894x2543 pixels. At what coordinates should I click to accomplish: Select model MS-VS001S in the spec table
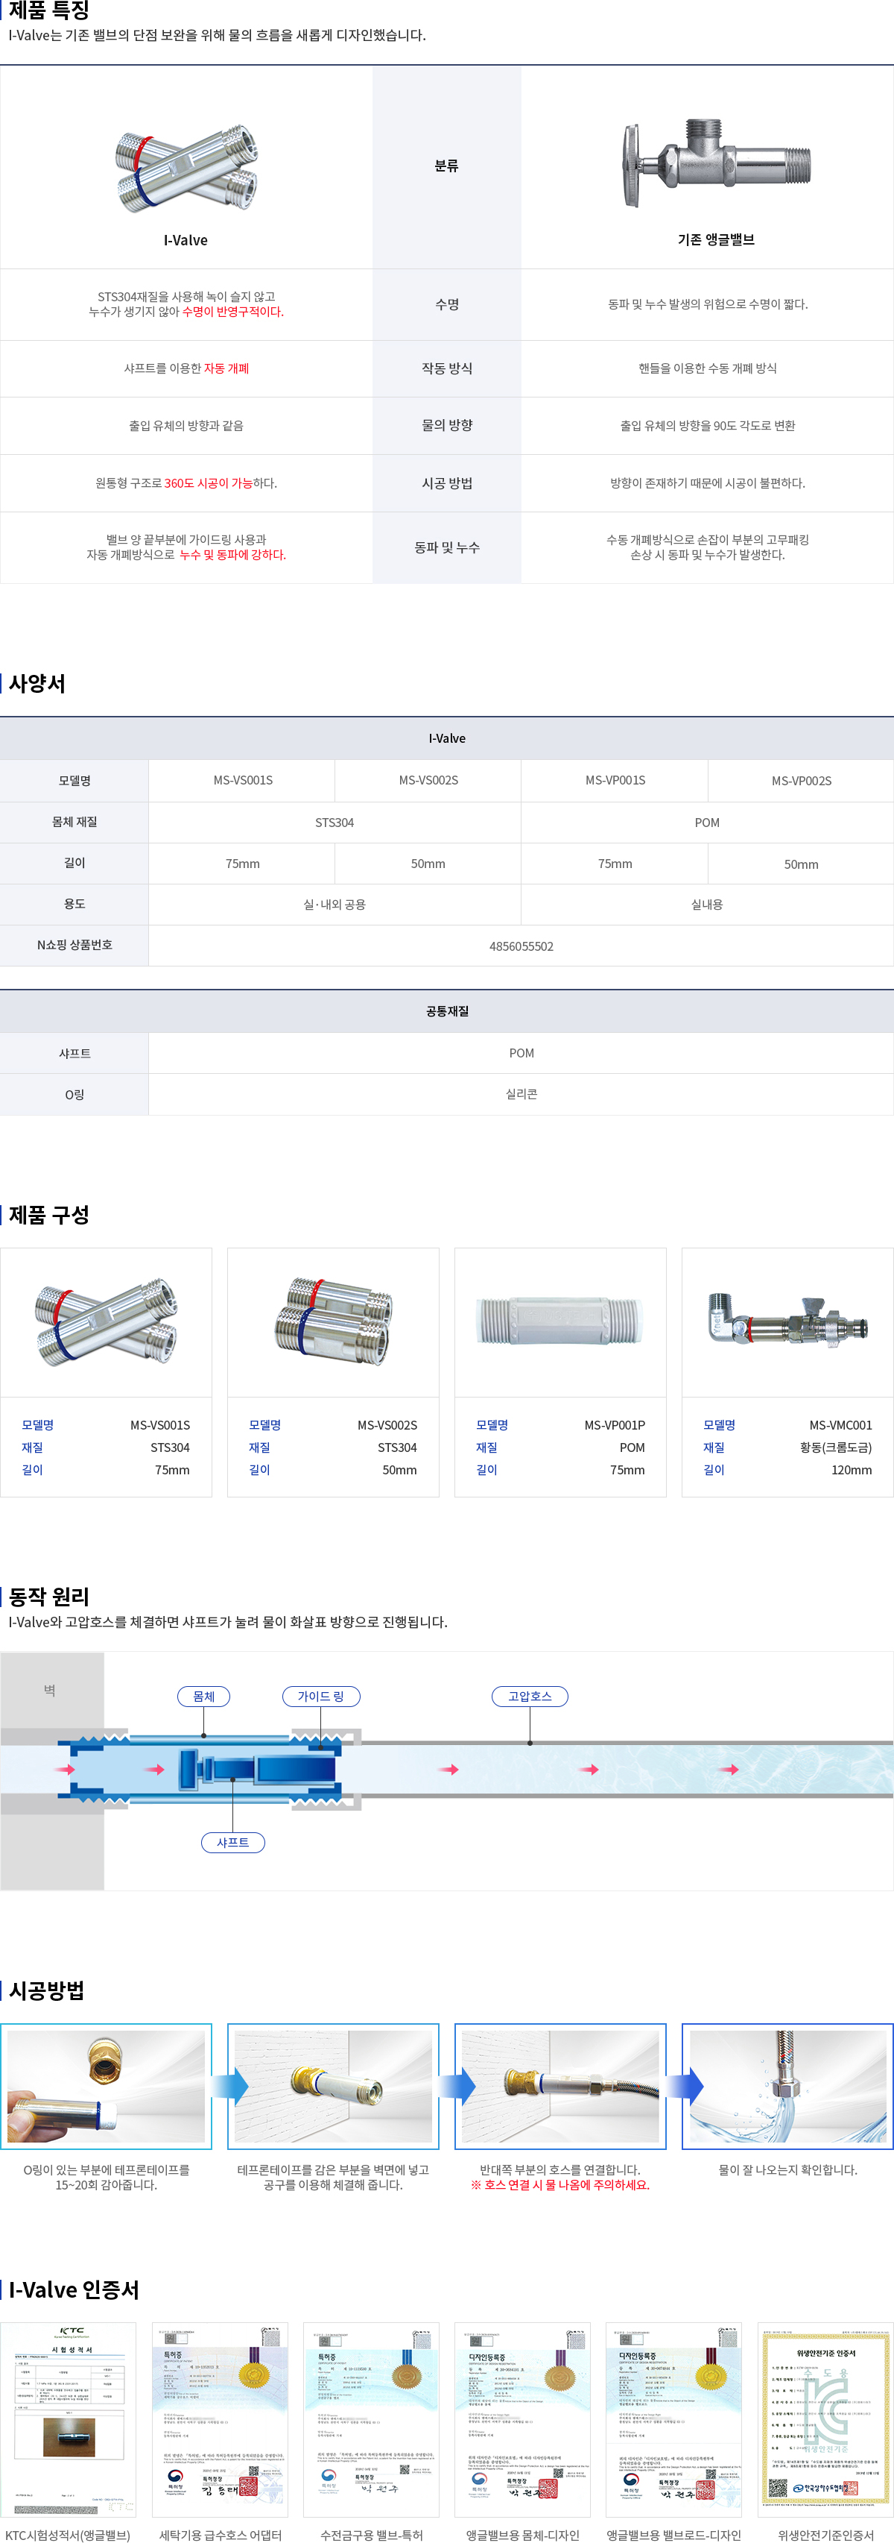point(242,780)
